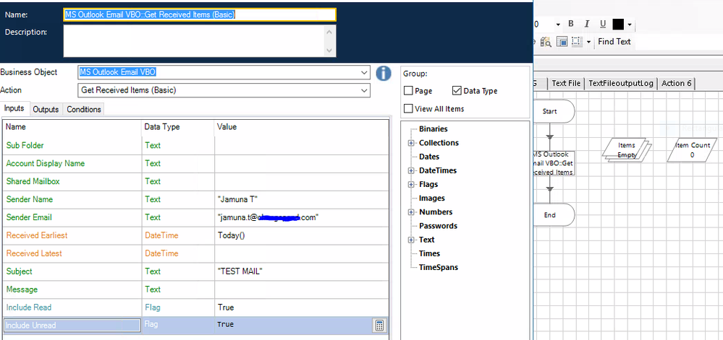723x340 pixels.
Task: Toggle bold text formatting
Action: tap(571, 25)
